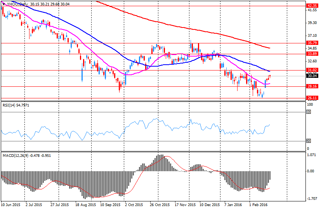Screen dimensions: 321x208
Task: Click the triangle arrow beside YHOO,Daily
Action: (3, 4)
